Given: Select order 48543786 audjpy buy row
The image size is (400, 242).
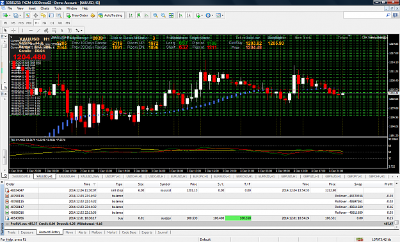Looking at the screenshot, I should 200,218.
